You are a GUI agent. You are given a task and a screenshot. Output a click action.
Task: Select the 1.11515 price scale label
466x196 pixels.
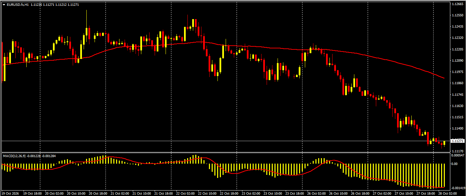(457, 117)
